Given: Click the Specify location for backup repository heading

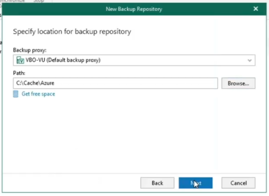Looking at the screenshot, I should point(72,32).
